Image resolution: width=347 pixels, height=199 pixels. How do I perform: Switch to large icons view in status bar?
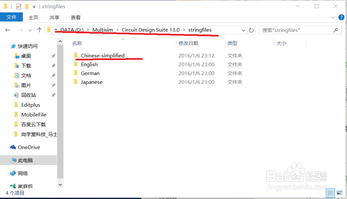pyautogui.click(x=339, y=193)
